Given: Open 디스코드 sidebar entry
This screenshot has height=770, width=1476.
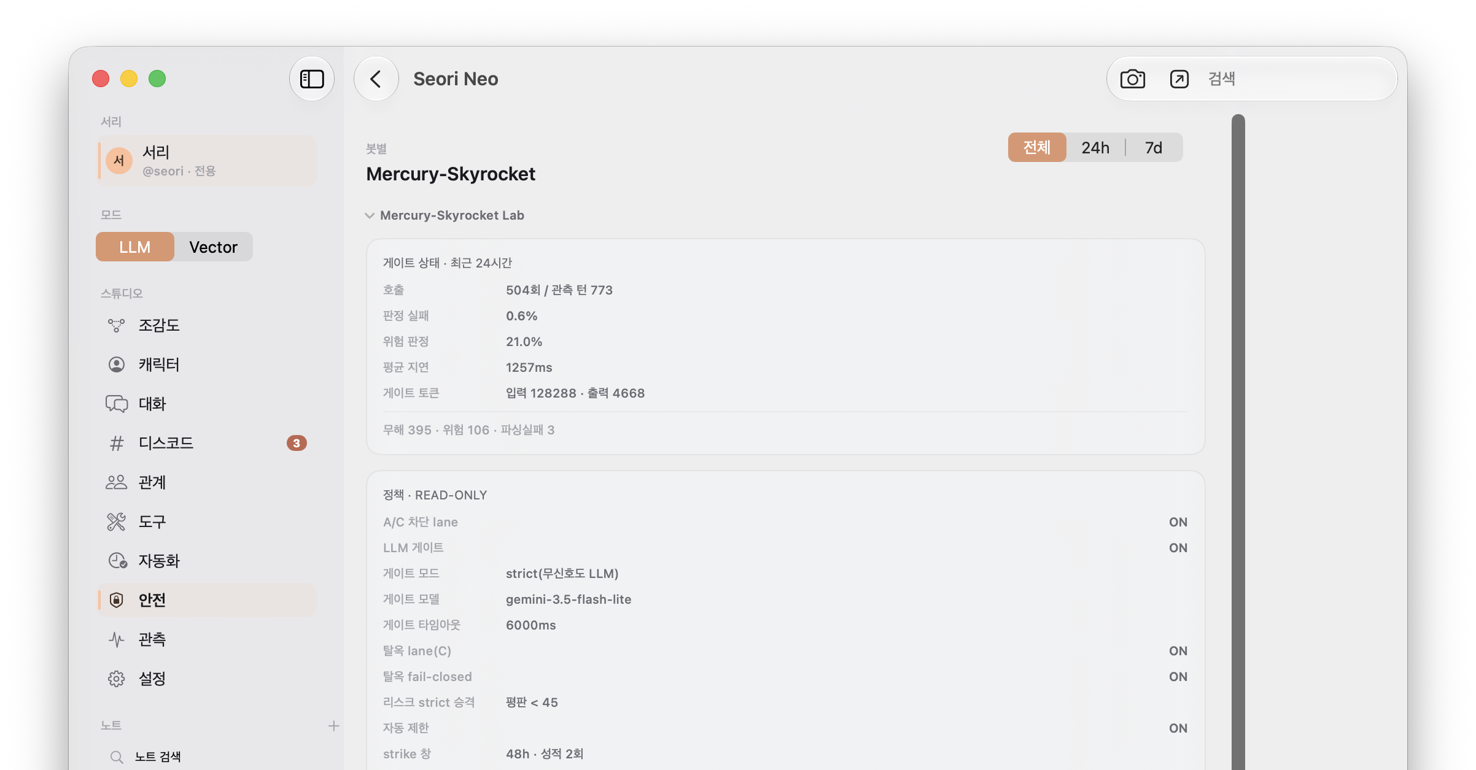Looking at the screenshot, I should point(207,443).
